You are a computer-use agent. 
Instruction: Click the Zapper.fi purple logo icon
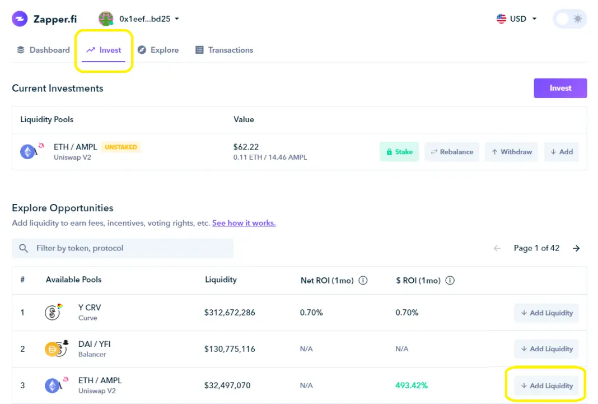click(x=20, y=18)
